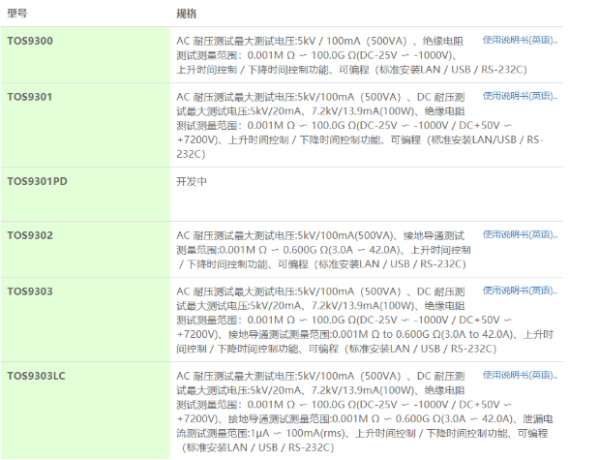Click the 型号 column header

pyautogui.click(x=17, y=14)
